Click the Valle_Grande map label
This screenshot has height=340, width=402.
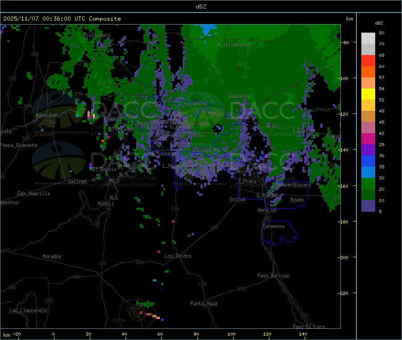click(133, 165)
